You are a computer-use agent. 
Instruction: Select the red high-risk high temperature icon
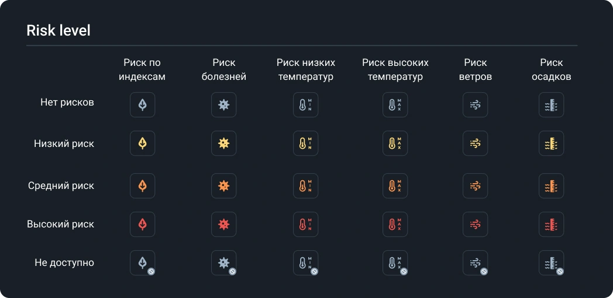395,225
